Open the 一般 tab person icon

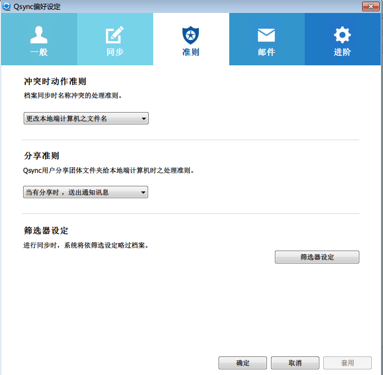pyautogui.click(x=39, y=35)
